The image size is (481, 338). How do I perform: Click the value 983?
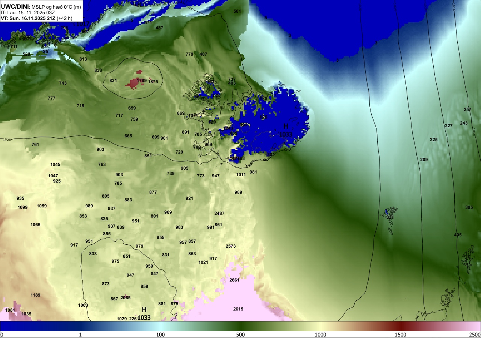179,227
